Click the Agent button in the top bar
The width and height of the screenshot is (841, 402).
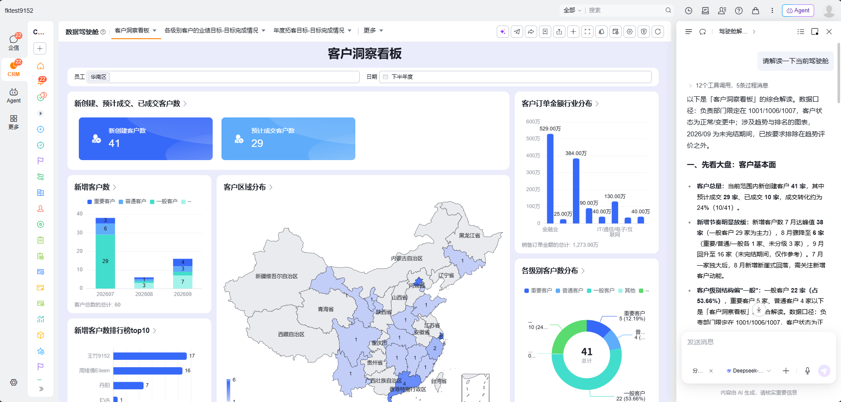click(x=798, y=11)
